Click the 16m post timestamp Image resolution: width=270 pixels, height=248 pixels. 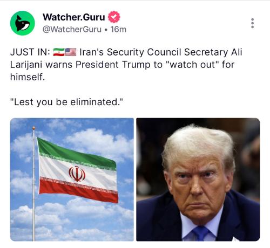click(118, 29)
